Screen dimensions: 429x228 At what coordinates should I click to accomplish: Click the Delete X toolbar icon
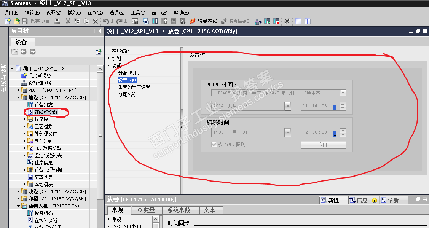(x=96, y=21)
